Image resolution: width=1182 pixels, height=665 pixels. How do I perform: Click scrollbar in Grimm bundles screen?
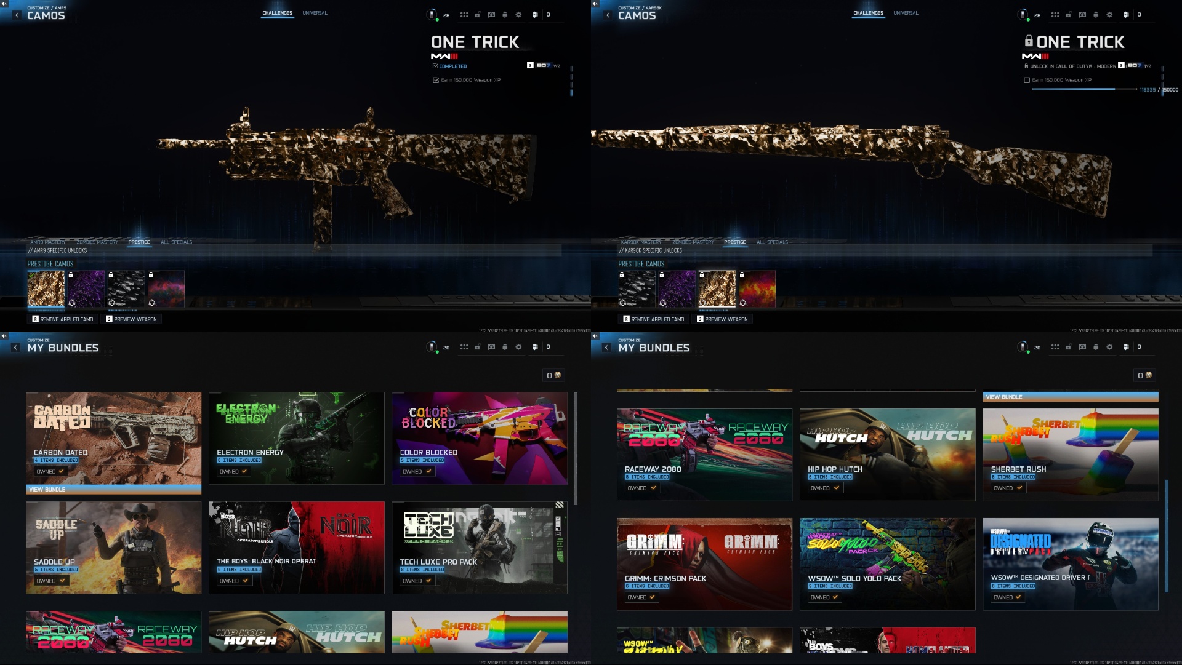(x=1167, y=536)
